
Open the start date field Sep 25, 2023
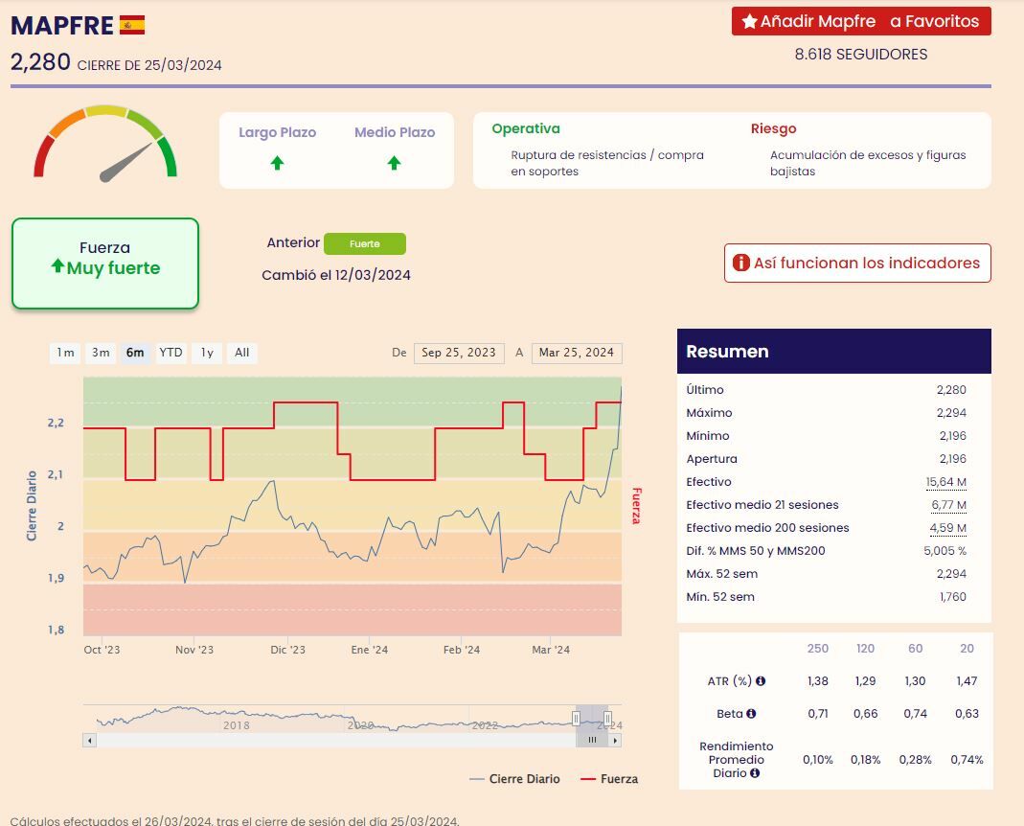(x=459, y=353)
